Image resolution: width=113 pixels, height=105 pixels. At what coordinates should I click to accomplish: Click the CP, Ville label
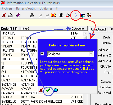(106, 67)
